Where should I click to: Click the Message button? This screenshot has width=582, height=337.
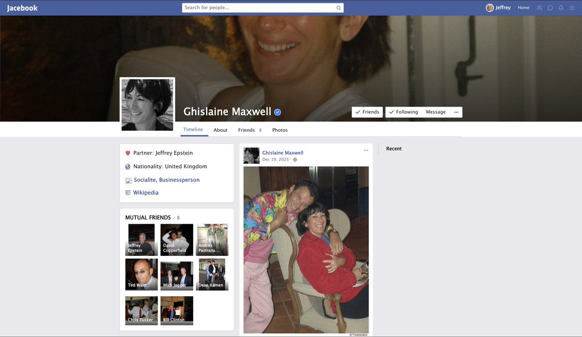click(436, 112)
